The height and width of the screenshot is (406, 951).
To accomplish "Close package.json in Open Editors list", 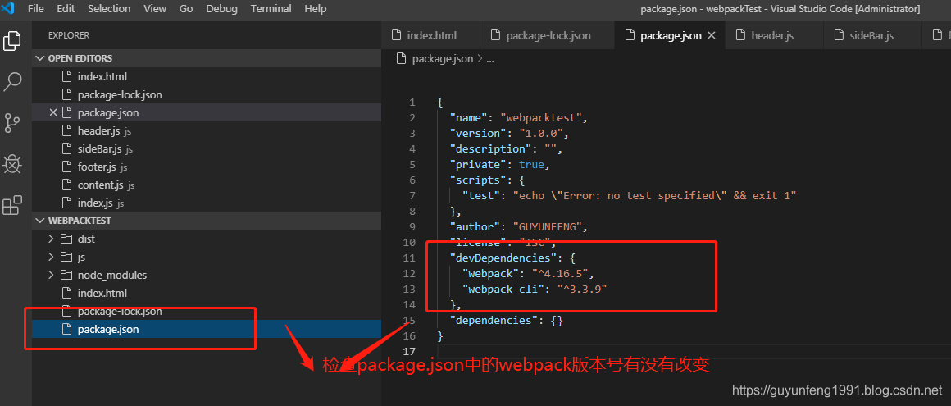I will click(x=52, y=113).
